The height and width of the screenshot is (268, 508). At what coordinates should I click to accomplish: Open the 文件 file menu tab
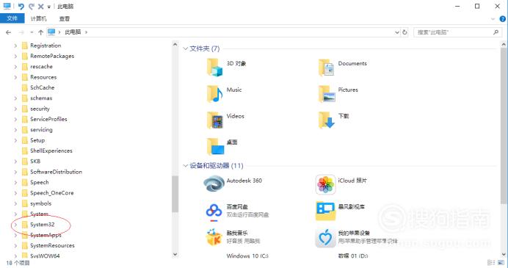[12, 18]
